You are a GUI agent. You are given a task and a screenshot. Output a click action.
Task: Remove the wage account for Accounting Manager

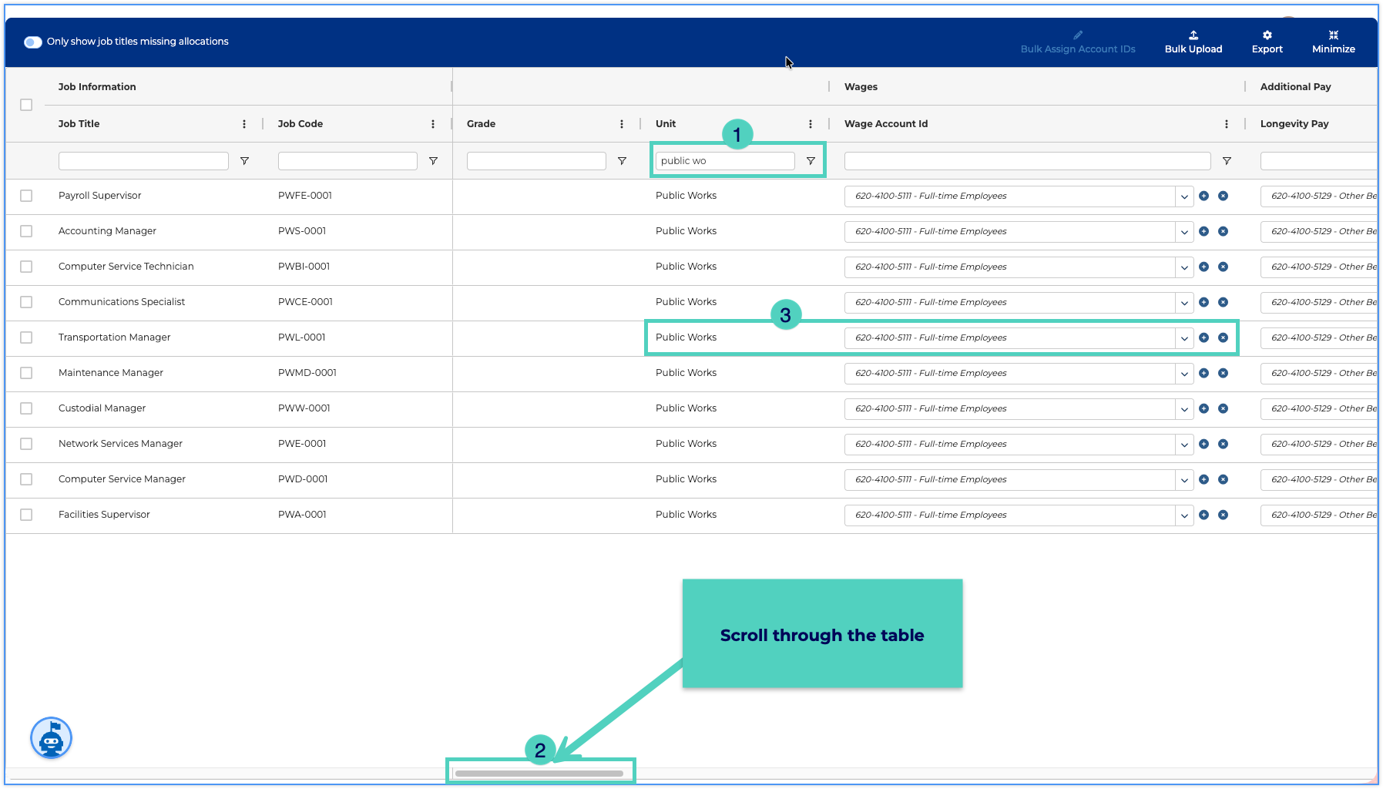point(1223,232)
